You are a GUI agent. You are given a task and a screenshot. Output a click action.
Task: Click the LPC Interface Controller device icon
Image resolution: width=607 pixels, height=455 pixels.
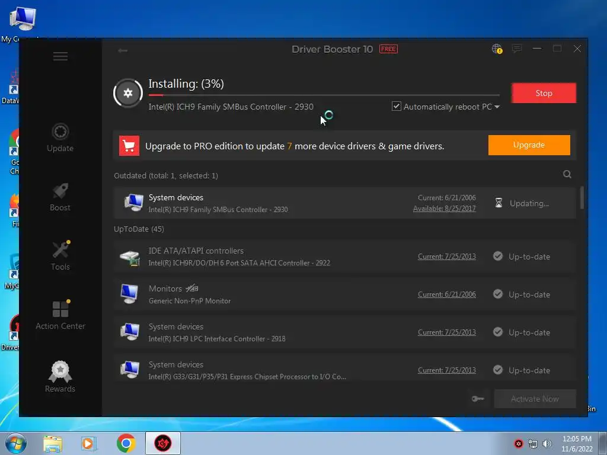click(x=129, y=332)
